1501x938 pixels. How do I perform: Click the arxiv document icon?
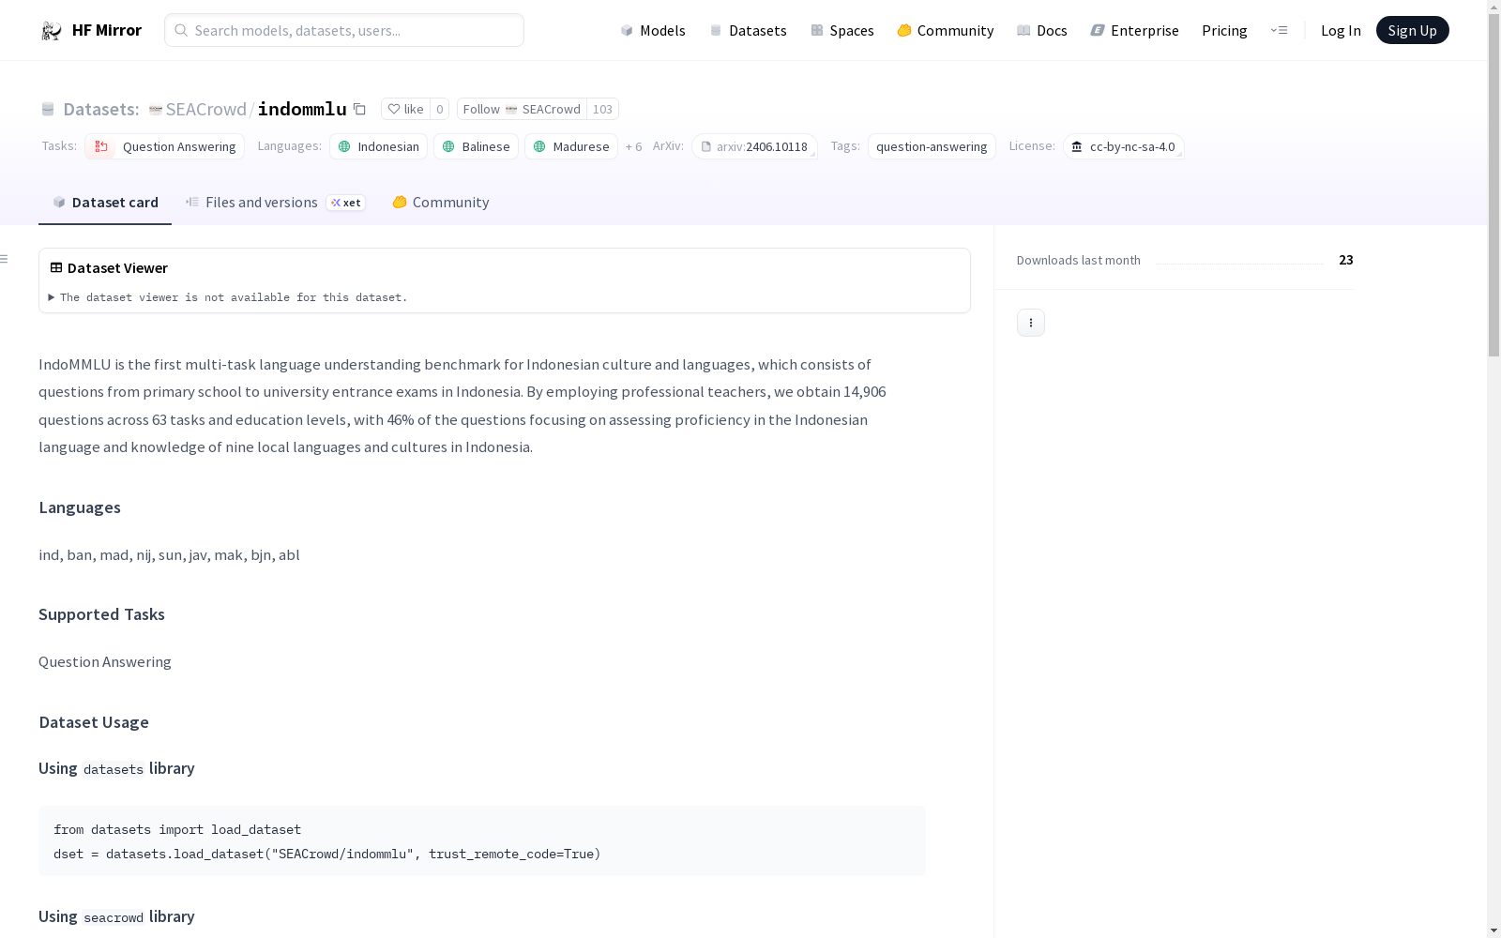point(706,146)
